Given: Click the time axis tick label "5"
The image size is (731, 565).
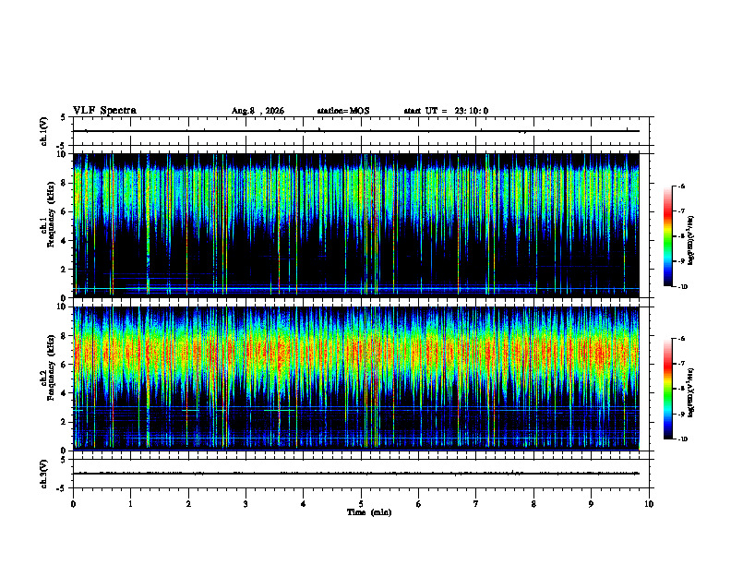Looking at the screenshot, I should click(361, 504).
